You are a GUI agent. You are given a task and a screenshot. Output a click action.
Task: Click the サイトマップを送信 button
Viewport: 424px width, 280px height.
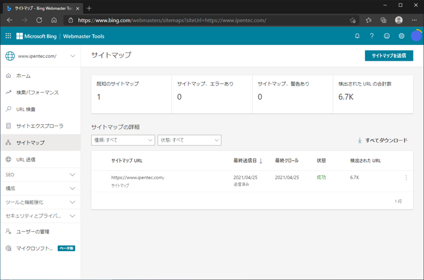(x=389, y=55)
